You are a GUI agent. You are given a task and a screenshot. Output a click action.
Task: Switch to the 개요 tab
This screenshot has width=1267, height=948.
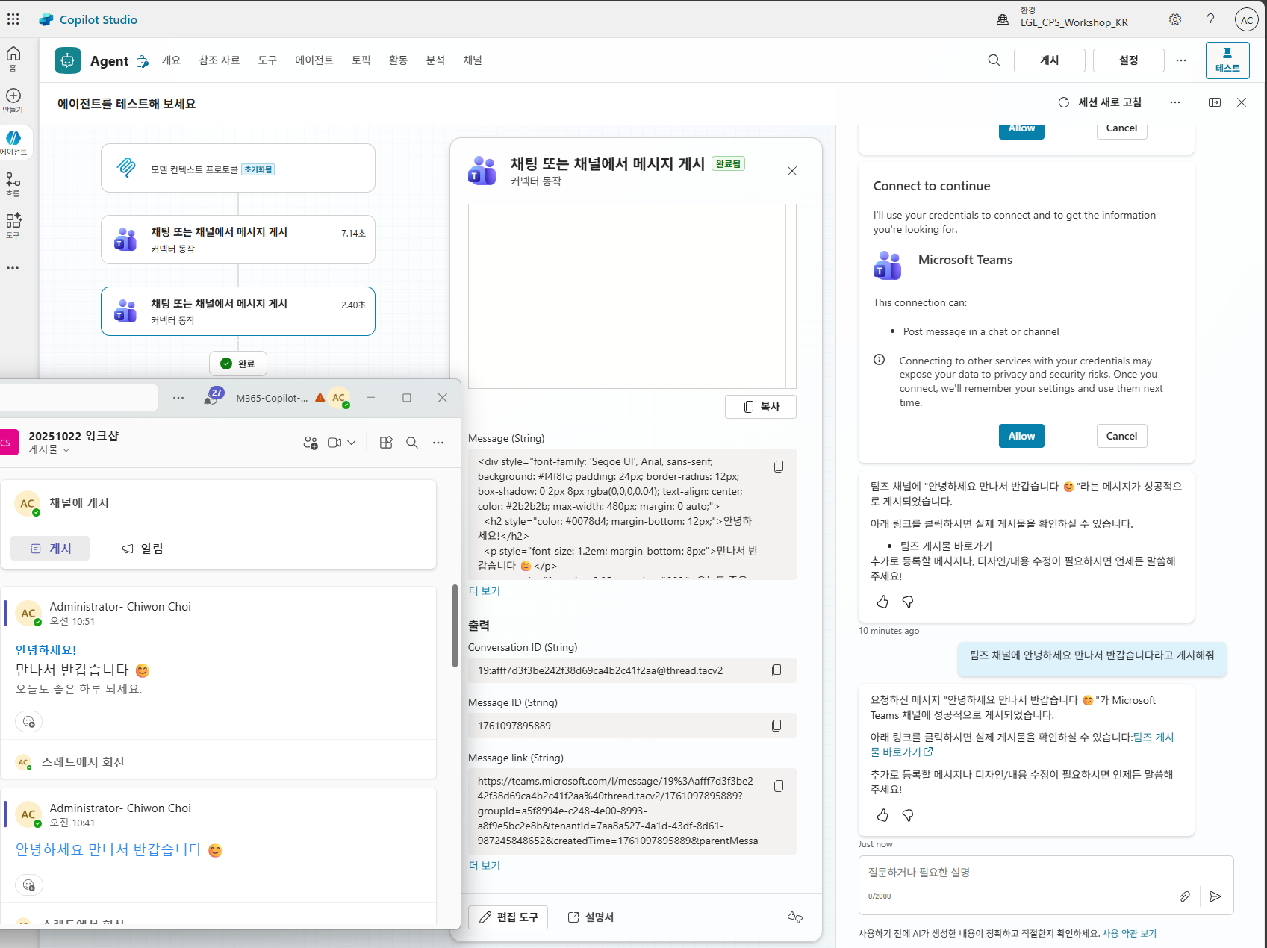pyautogui.click(x=171, y=60)
